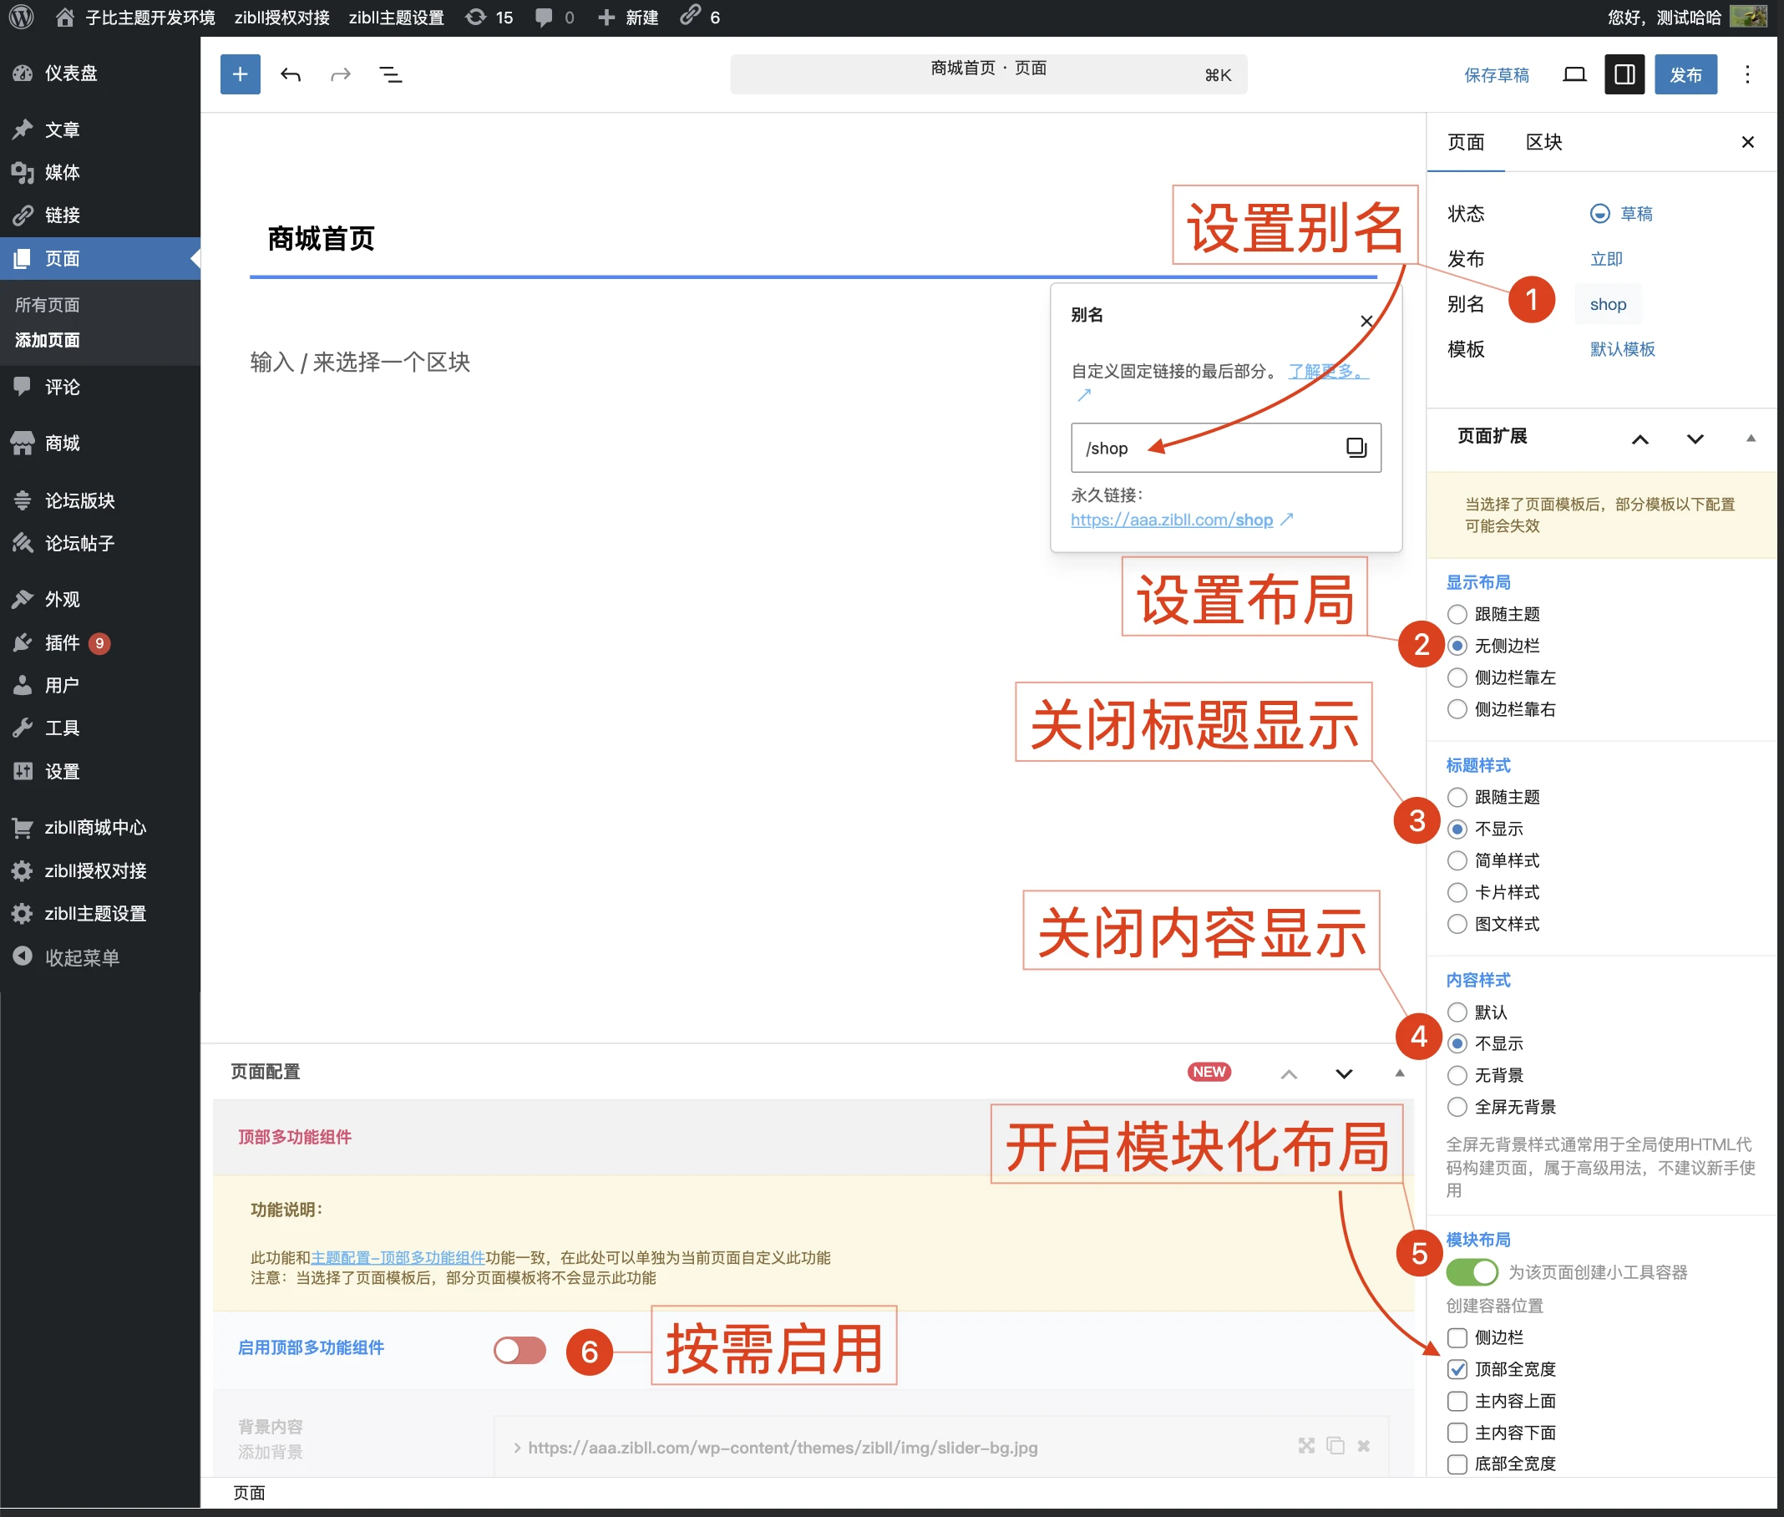Viewport: 1784px width, 1517px height.
Task: Open the document overview list icon
Action: click(x=390, y=75)
